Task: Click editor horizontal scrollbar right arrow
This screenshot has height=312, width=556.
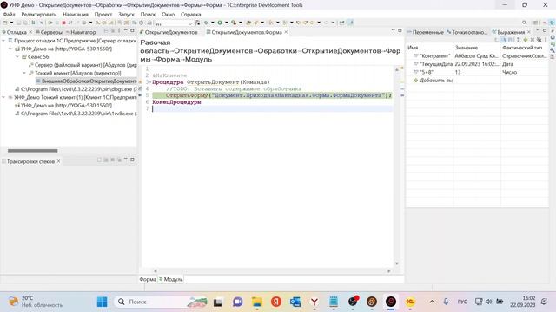Action: pos(389,271)
